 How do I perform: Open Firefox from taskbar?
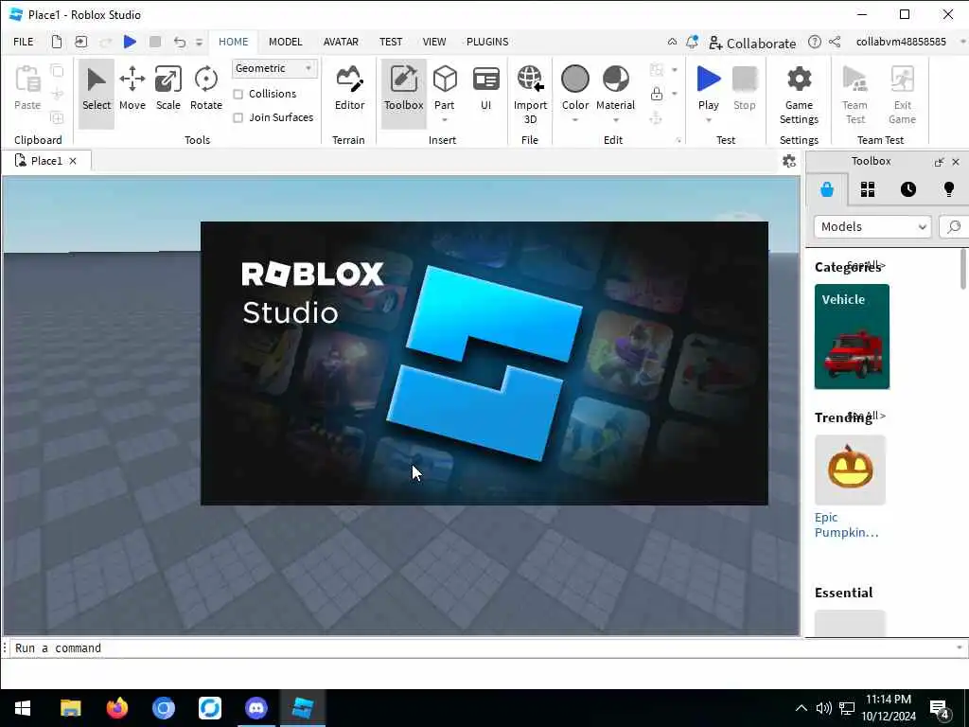click(x=116, y=708)
